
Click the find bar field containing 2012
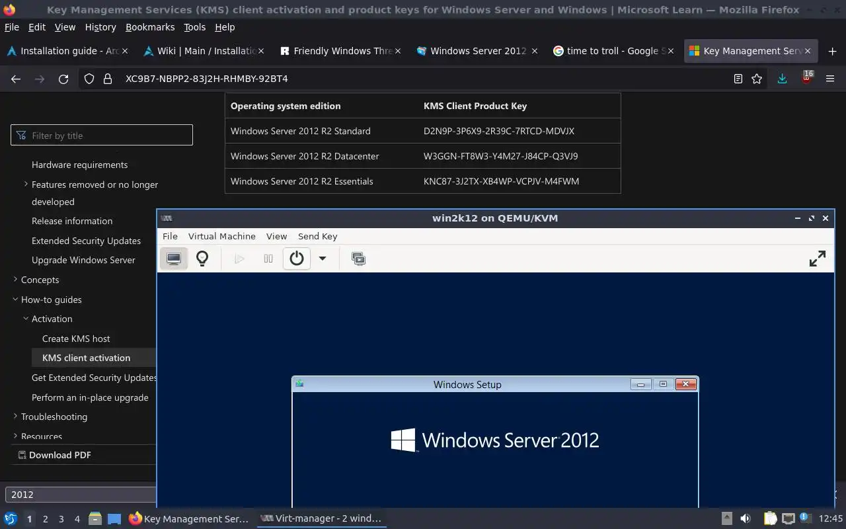pos(81,495)
